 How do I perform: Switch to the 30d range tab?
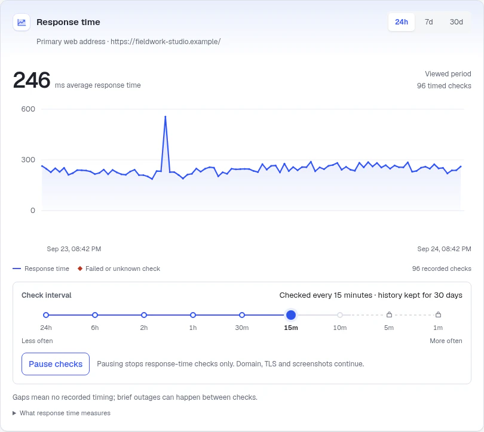pyautogui.click(x=457, y=22)
